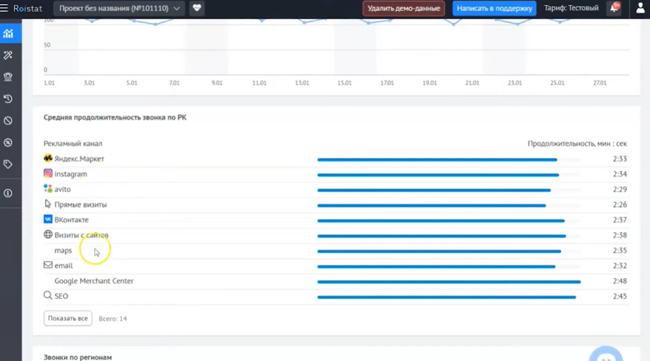Click the Всего: 14 counter text
This screenshot has width=650, height=361.
[113, 318]
